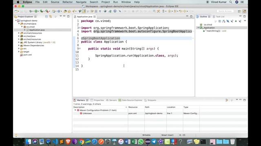Select pom.xml in Project Explorer
The height and width of the screenshot is (146, 261).
[x=27, y=55]
